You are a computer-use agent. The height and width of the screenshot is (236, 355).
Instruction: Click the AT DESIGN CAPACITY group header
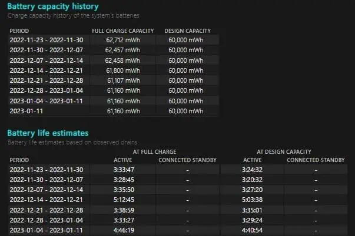click(x=283, y=151)
